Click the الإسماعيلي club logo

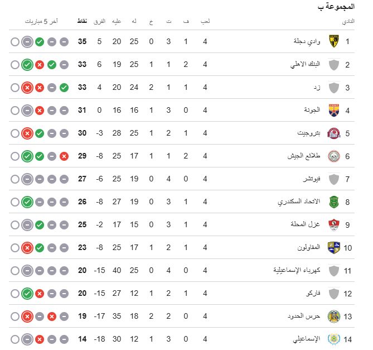333,339
